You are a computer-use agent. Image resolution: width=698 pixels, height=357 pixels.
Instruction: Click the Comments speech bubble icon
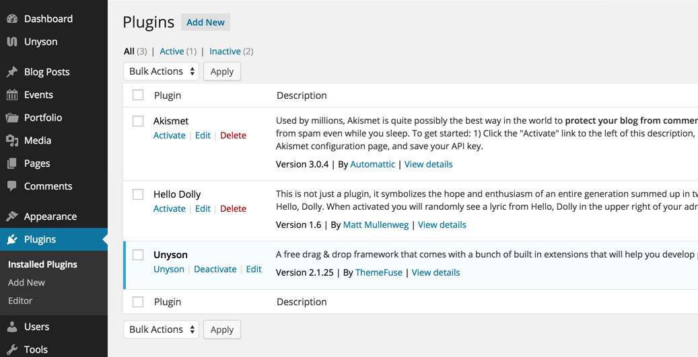coord(12,186)
